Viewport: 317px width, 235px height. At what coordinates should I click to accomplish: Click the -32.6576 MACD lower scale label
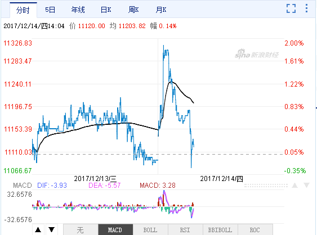click(18, 219)
